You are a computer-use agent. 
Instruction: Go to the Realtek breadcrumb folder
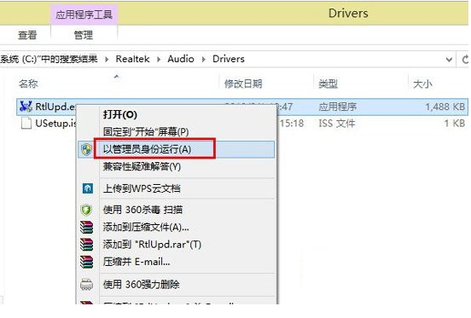(x=132, y=59)
